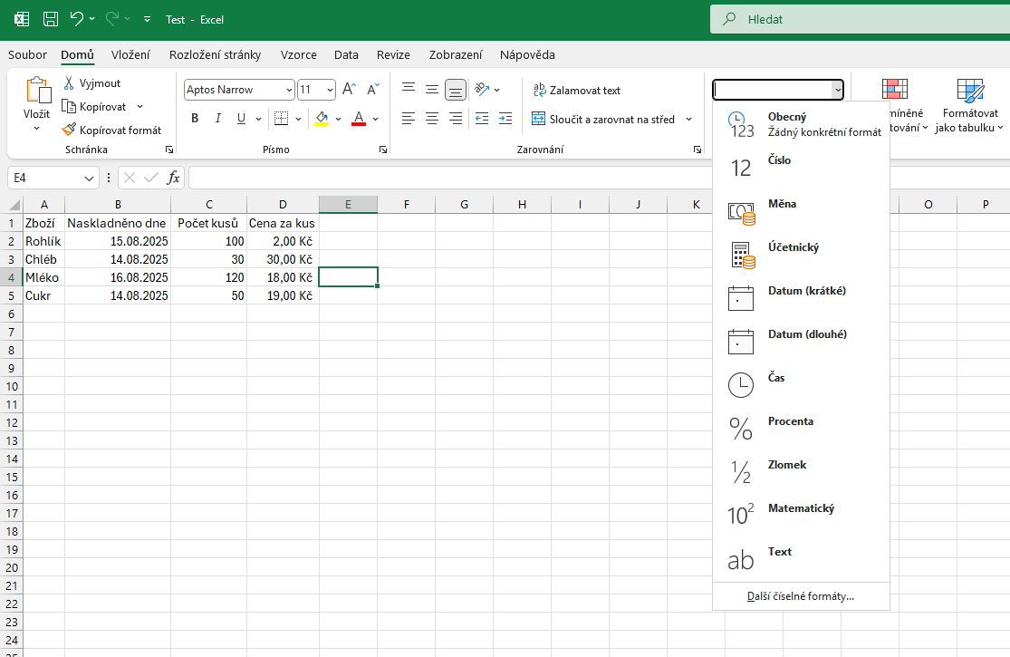Image resolution: width=1010 pixels, height=657 pixels.
Task: Click Další číselné formáty link
Action: [801, 596]
